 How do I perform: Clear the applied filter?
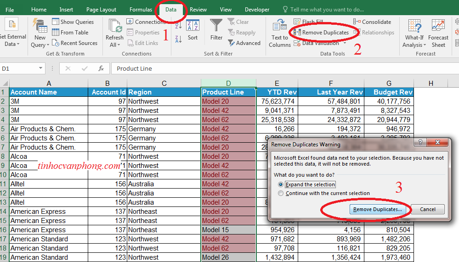tap(238, 22)
